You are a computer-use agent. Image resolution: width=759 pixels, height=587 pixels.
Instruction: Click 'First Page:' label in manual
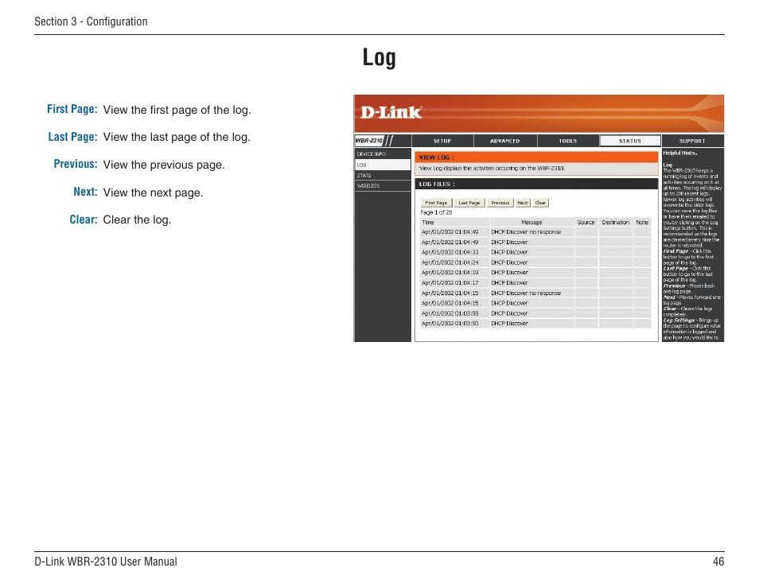(x=72, y=110)
